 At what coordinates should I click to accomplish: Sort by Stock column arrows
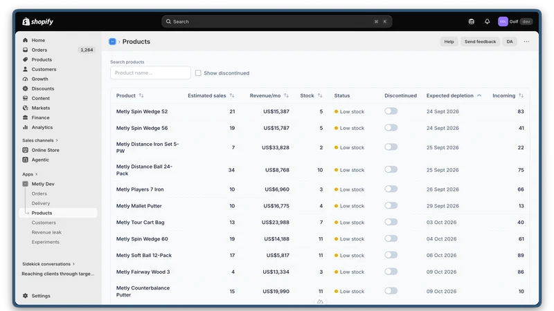(320, 95)
